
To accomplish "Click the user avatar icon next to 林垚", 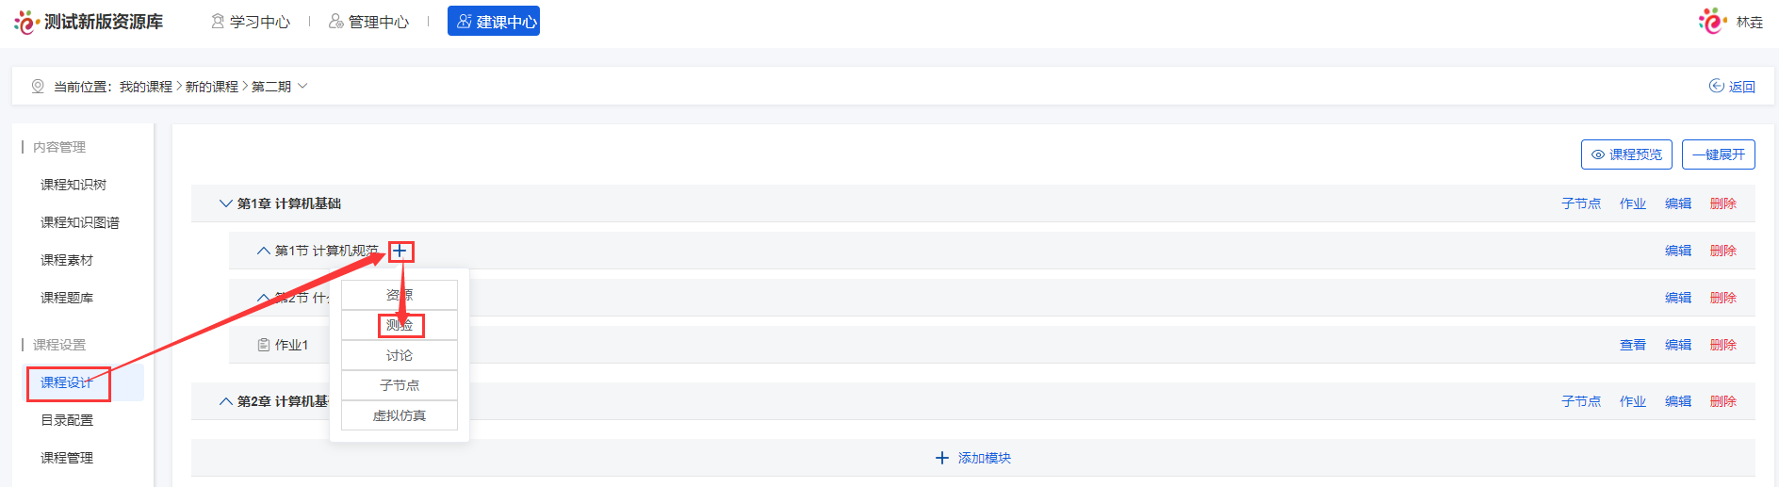I will click(1711, 21).
